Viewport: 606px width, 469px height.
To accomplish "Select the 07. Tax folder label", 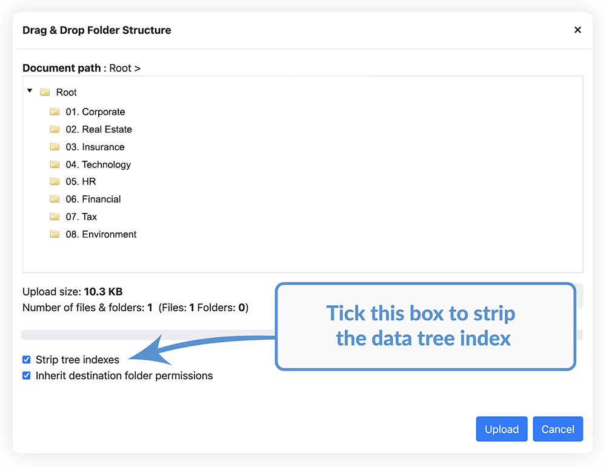I will click(81, 217).
